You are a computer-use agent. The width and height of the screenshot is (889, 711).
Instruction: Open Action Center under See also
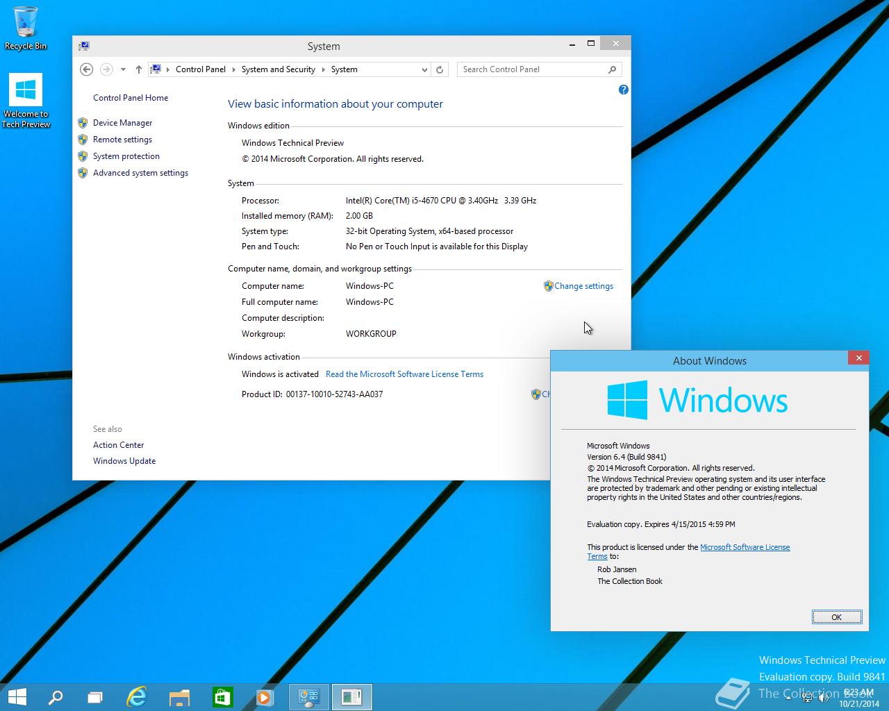pos(119,445)
